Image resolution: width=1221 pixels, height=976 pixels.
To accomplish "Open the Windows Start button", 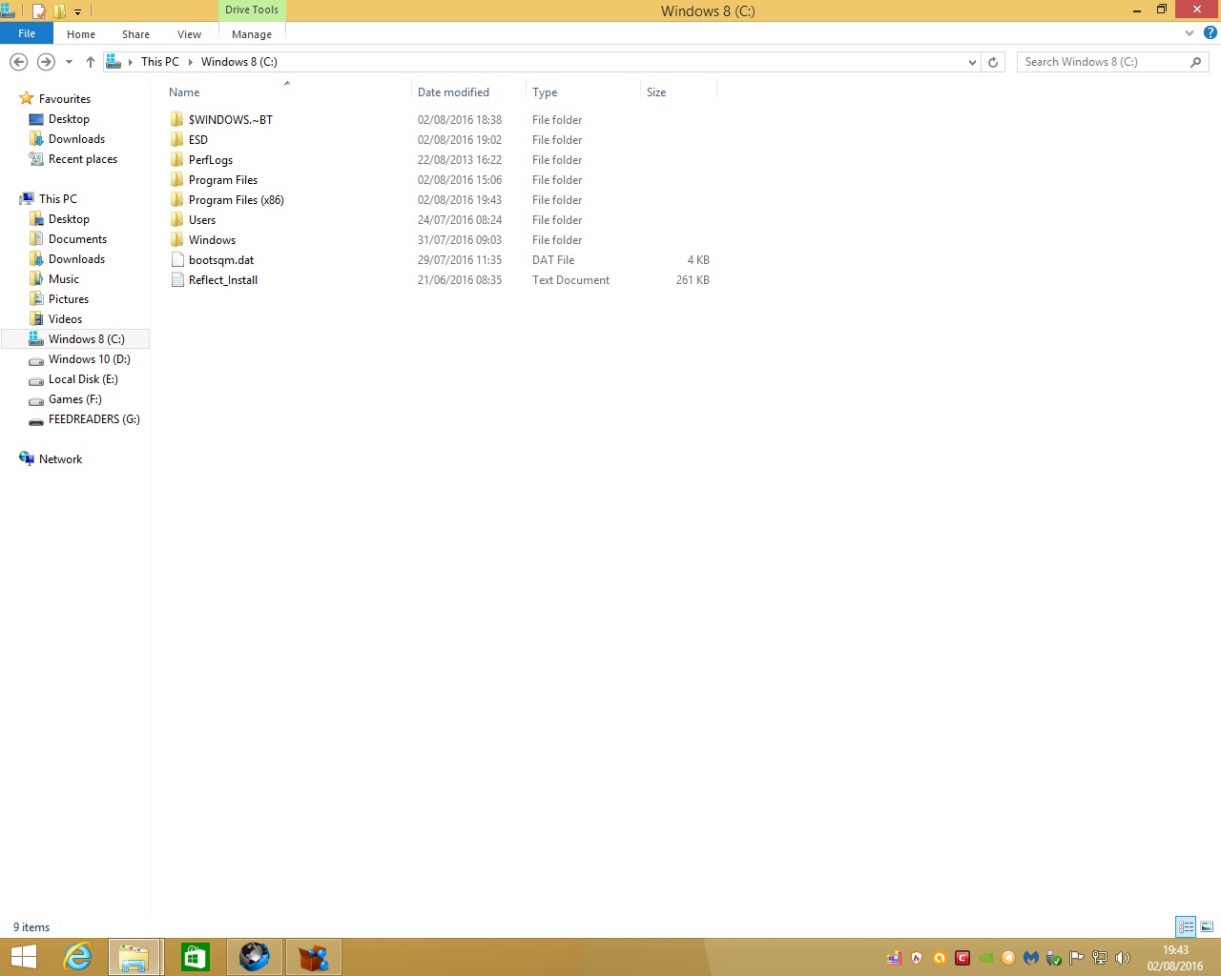I will pyautogui.click(x=23, y=957).
